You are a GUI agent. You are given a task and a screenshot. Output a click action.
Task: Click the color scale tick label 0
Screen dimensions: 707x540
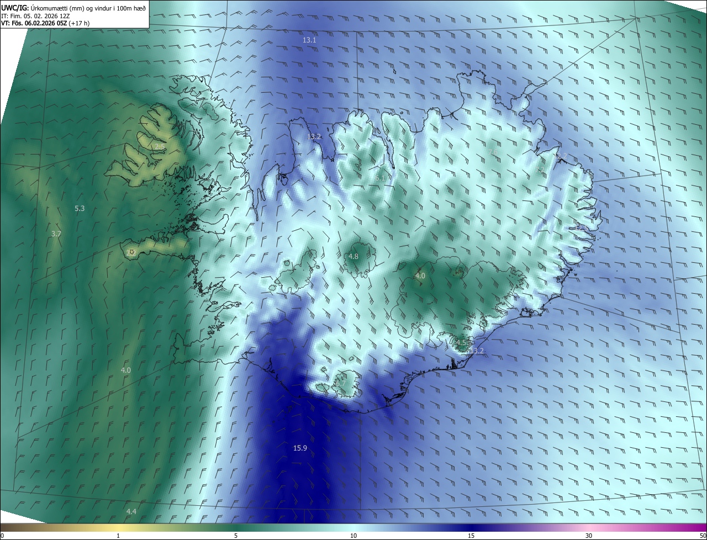point(2,536)
